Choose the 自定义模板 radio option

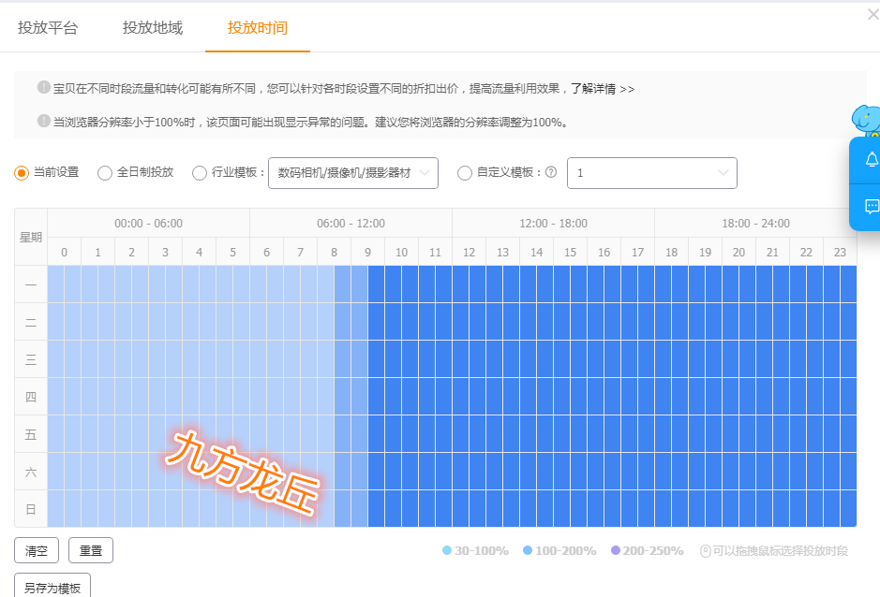pos(465,173)
